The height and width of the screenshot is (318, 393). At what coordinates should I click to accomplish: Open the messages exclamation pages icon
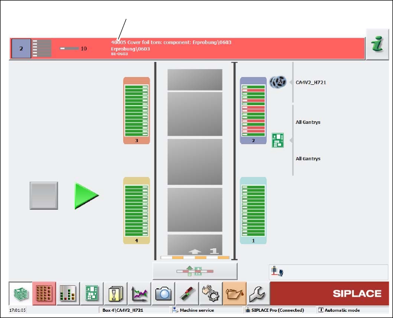point(115,294)
